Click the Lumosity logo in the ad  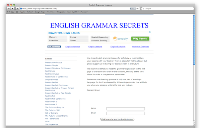120,39
